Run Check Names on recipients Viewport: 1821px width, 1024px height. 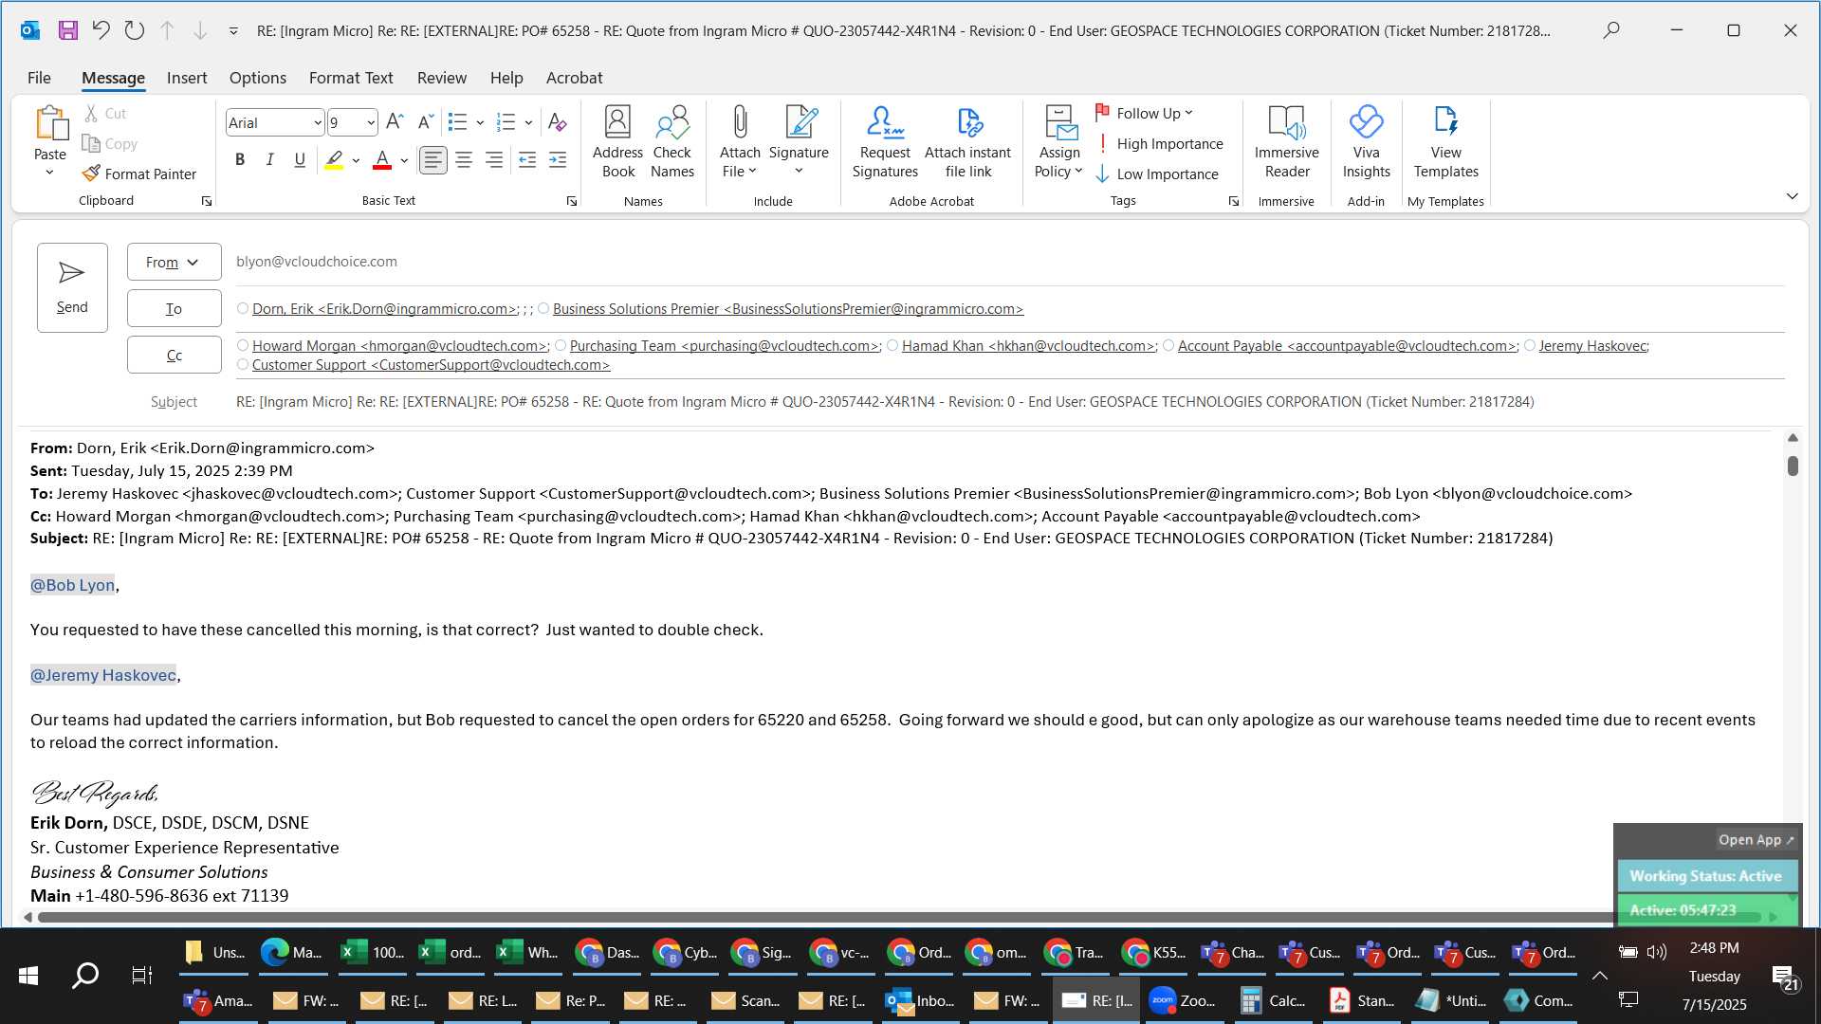[x=672, y=142]
